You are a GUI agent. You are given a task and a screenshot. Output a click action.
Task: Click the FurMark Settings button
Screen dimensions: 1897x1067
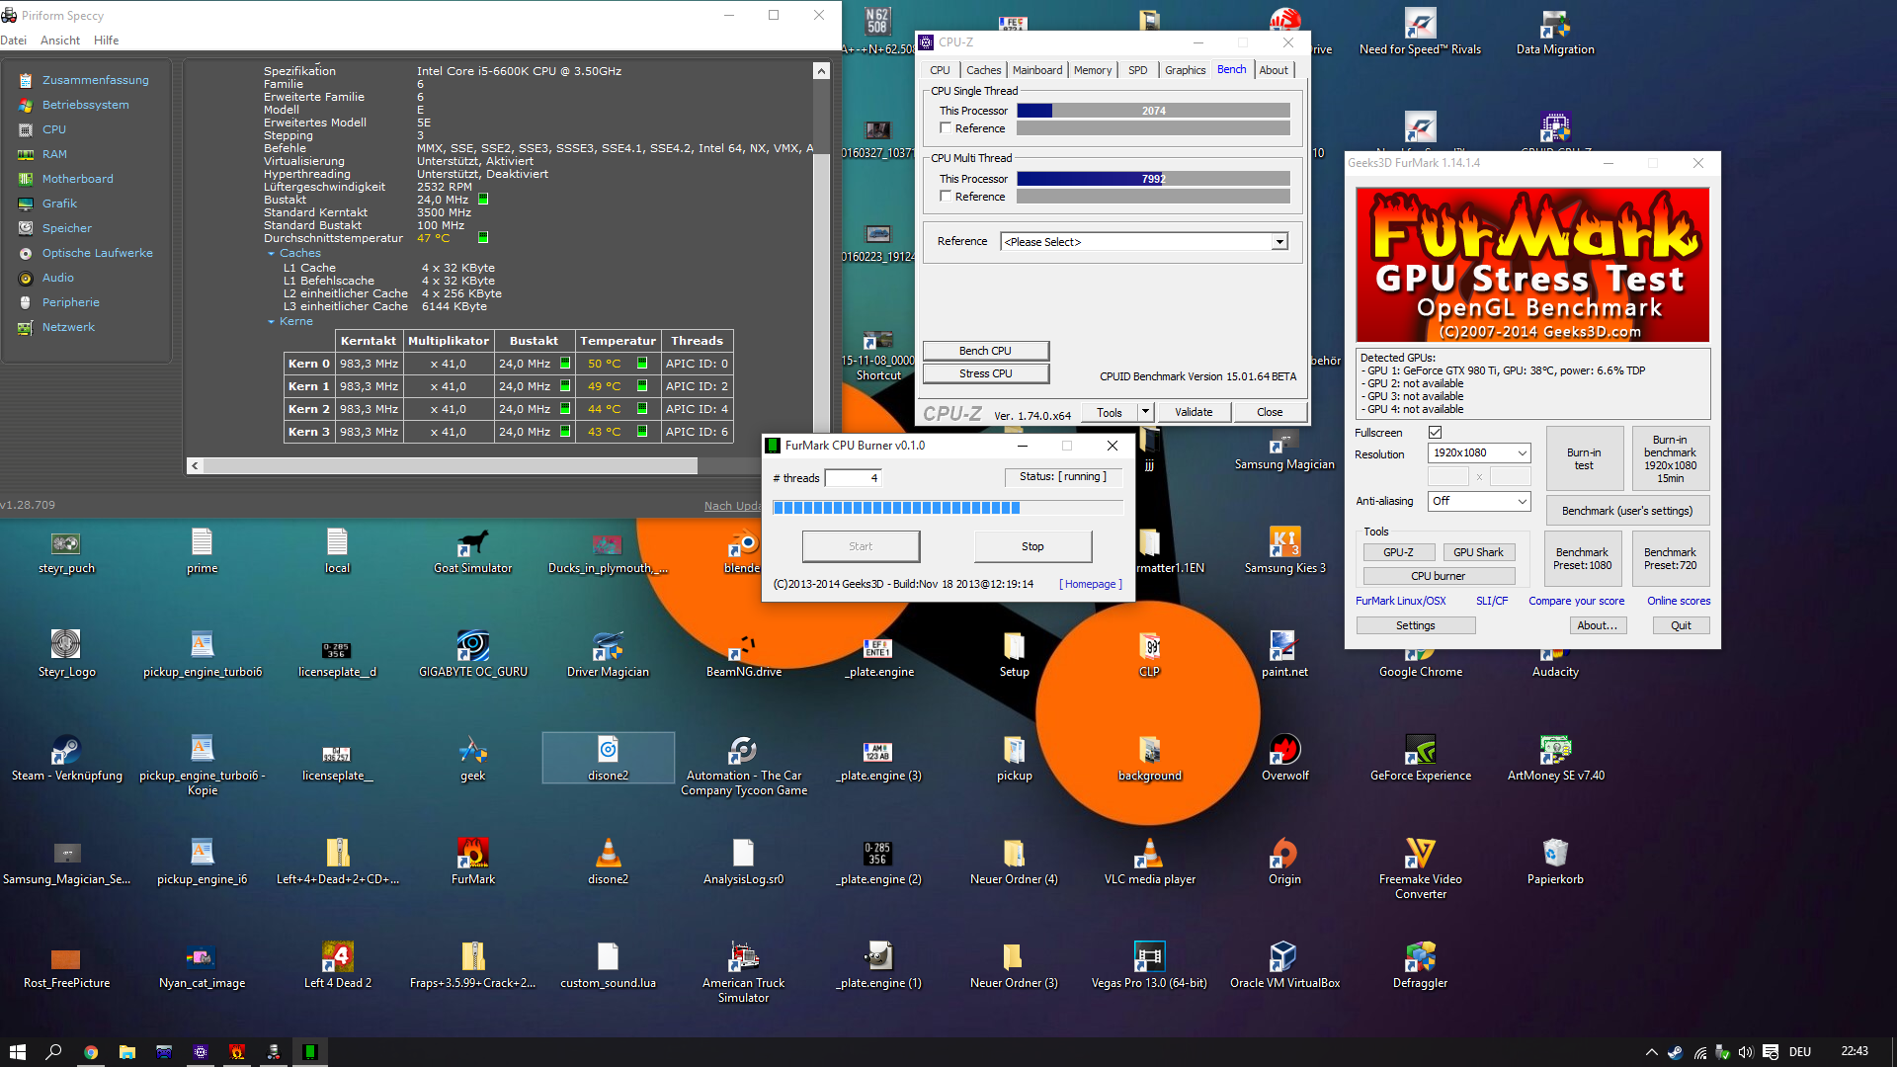(1415, 625)
